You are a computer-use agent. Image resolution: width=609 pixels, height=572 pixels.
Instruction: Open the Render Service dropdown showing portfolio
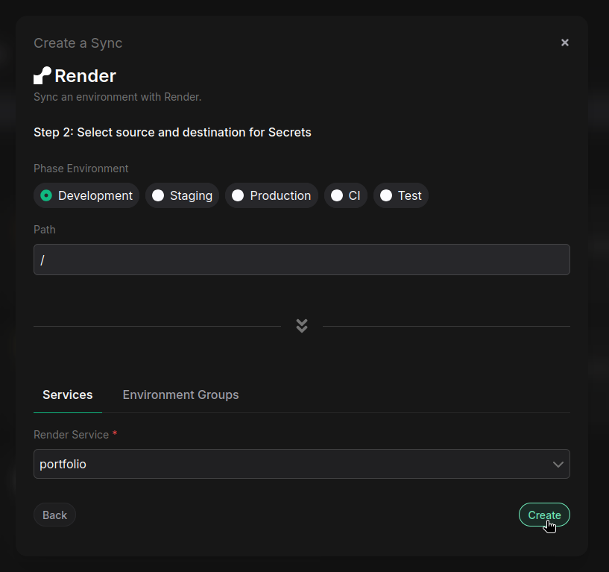[x=291, y=464]
